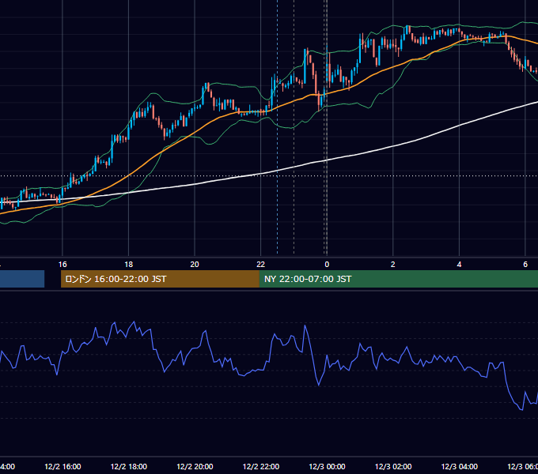
Task: Click the hour label 20 below the price chart
Action: (195, 265)
